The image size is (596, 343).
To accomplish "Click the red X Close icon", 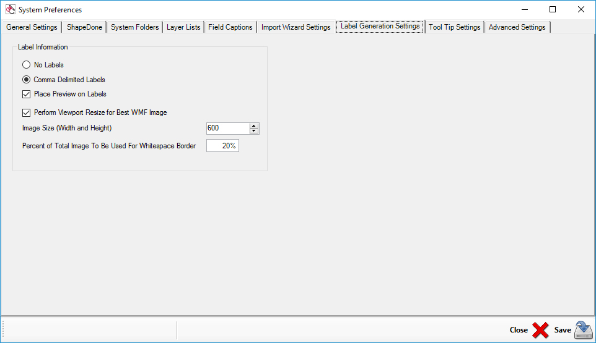I will tap(540, 330).
